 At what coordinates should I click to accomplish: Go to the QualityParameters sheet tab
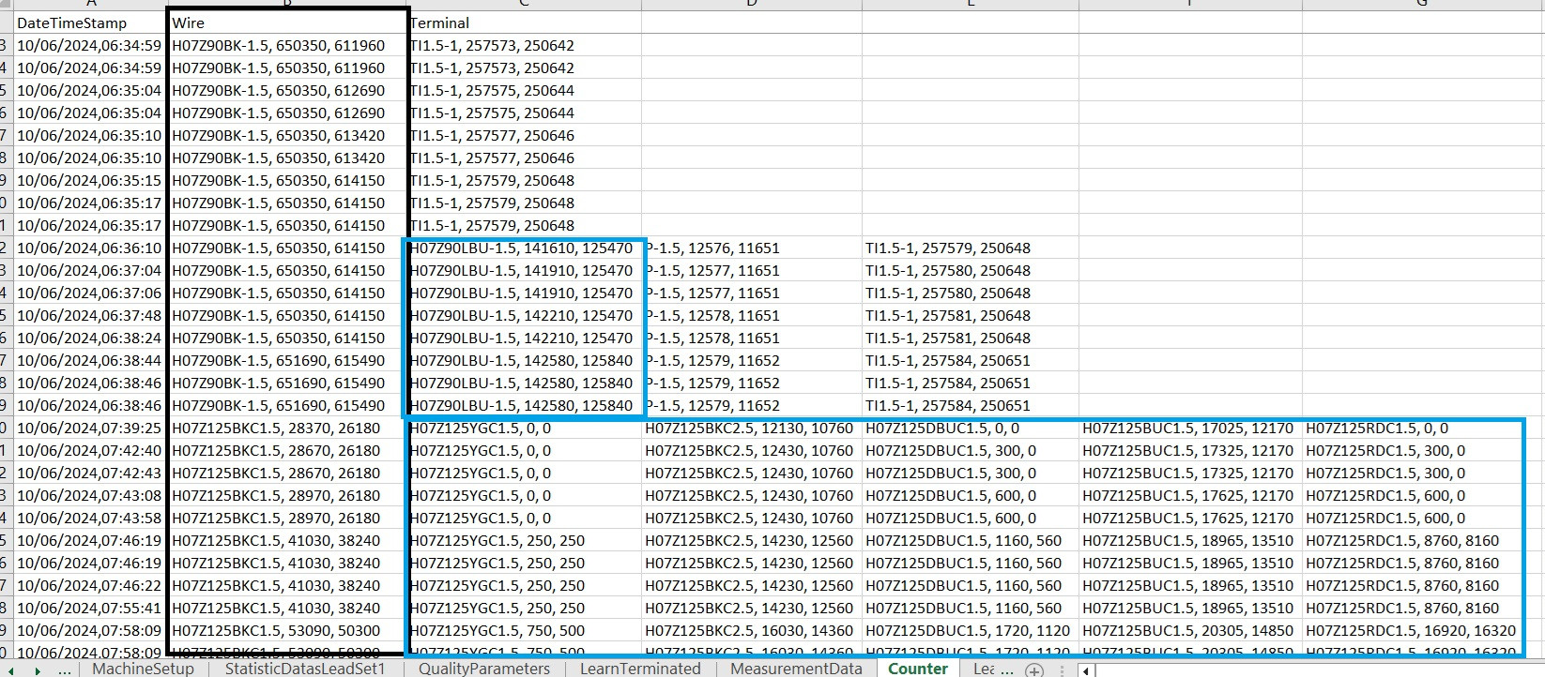[483, 669]
